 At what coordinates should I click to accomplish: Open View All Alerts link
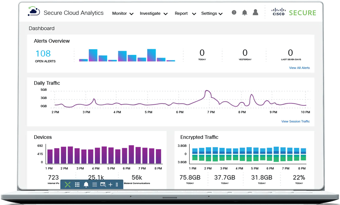[x=299, y=68]
